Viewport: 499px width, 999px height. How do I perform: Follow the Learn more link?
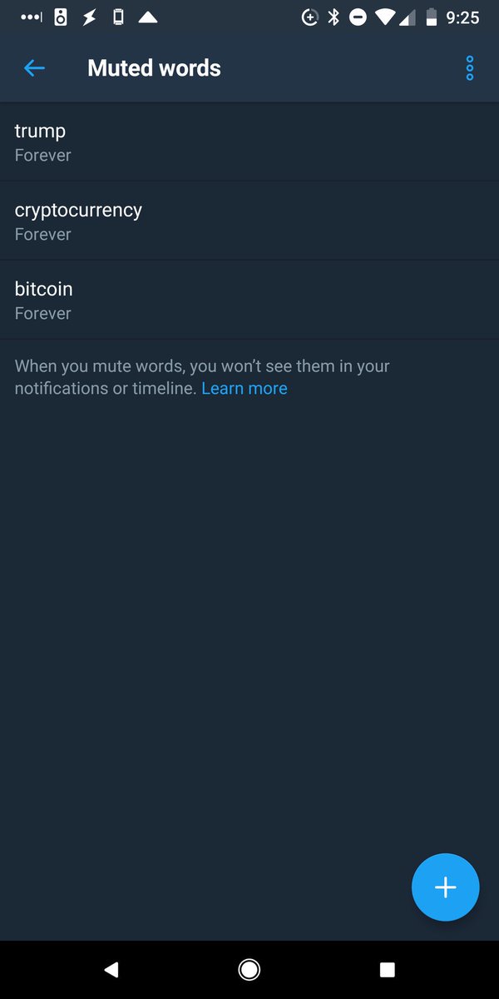pos(245,388)
